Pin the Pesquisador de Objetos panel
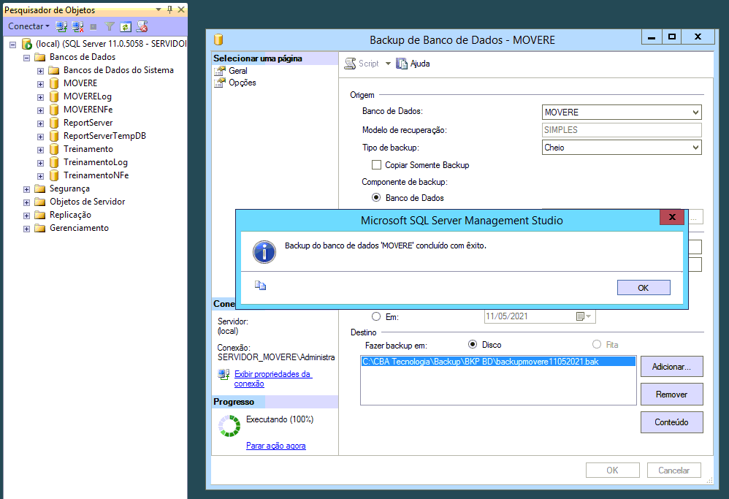 pyautogui.click(x=169, y=9)
